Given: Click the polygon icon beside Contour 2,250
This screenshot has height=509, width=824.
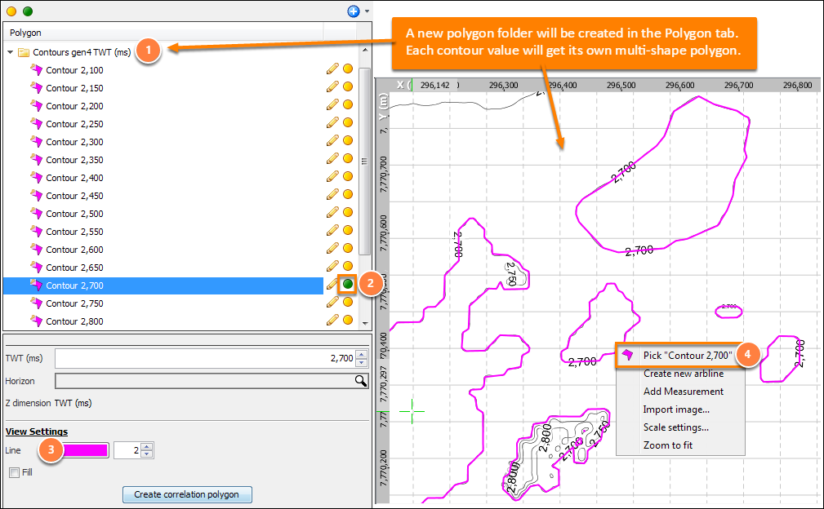Looking at the screenshot, I should (36, 123).
